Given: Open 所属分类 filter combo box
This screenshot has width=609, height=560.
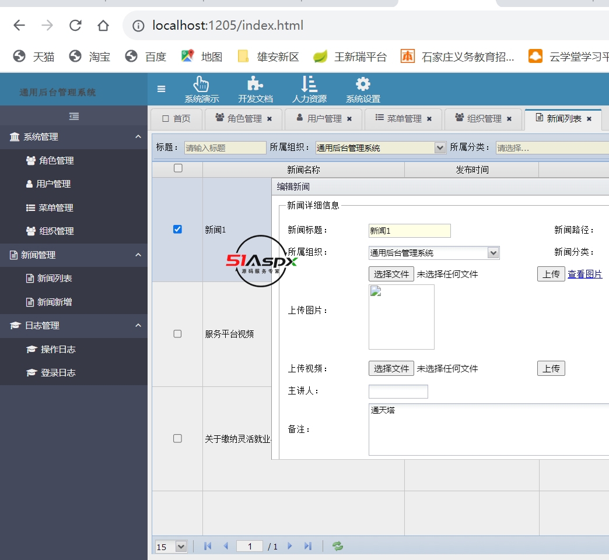Looking at the screenshot, I should tap(552, 148).
